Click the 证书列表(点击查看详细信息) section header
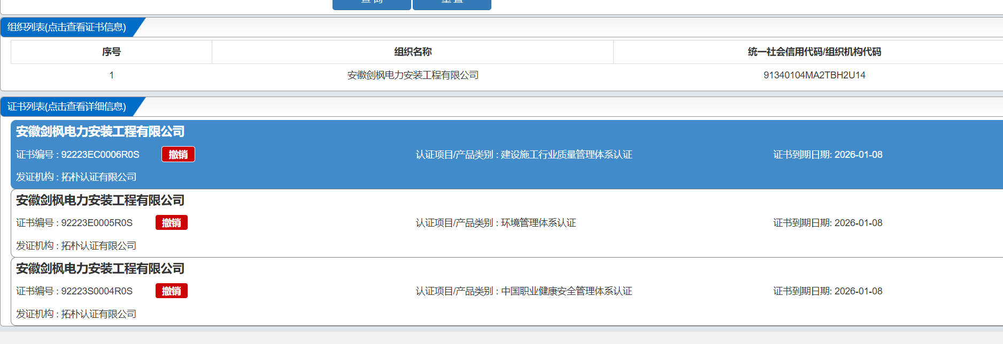Viewport: 1003px width, 344px height. coord(67,107)
